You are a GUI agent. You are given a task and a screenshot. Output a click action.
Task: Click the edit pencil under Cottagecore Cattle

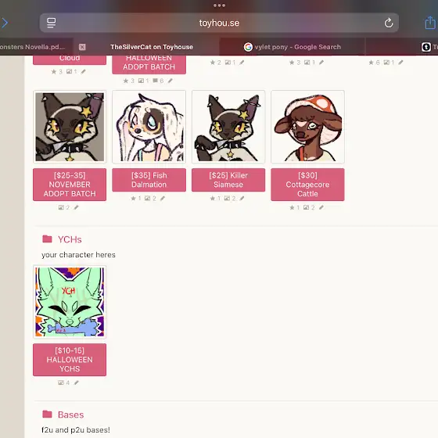[x=321, y=207]
